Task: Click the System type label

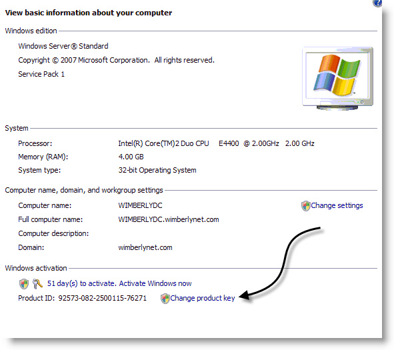Action: pos(39,170)
